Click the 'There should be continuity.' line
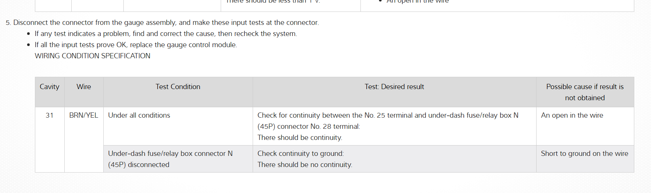651x193 pixels. [299, 138]
